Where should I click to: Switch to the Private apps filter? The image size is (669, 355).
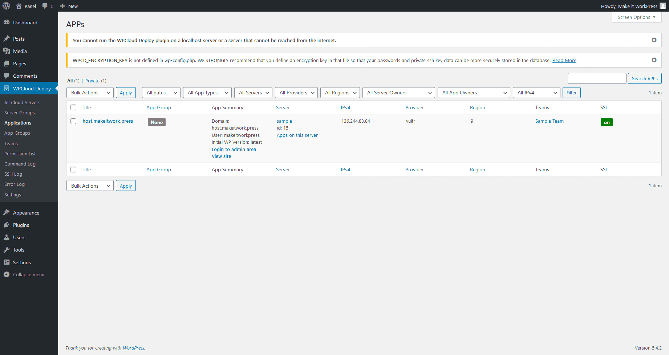point(92,81)
